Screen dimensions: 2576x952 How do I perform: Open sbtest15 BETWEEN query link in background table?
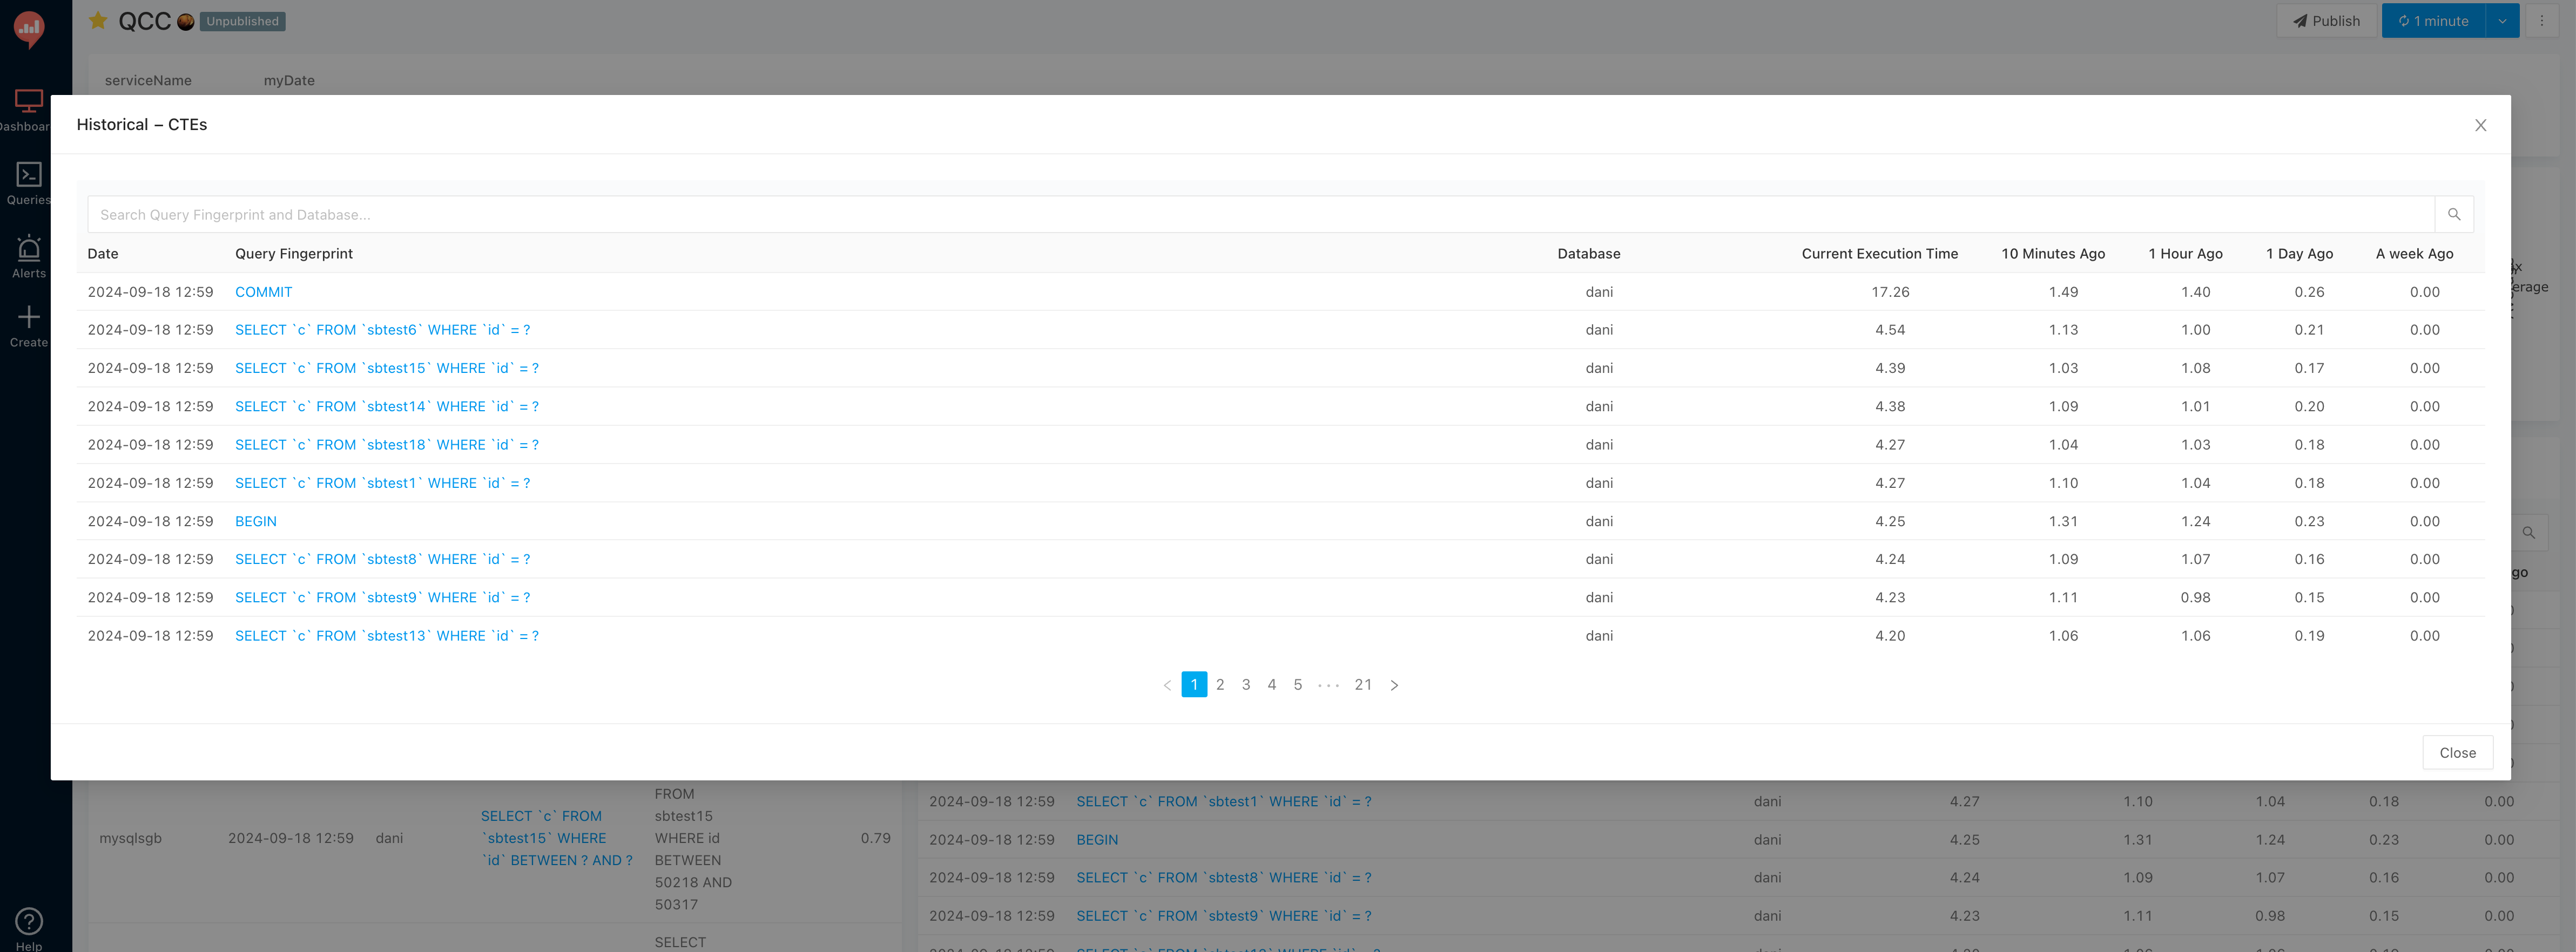pyautogui.click(x=557, y=838)
